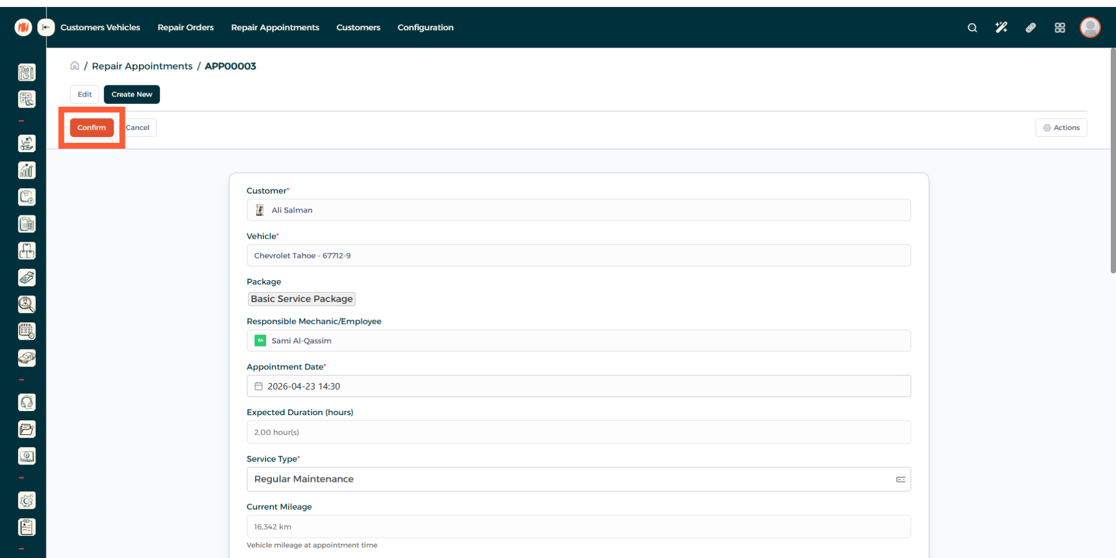Open the headset support module icon
This screenshot has width=1116, height=558.
click(x=27, y=402)
